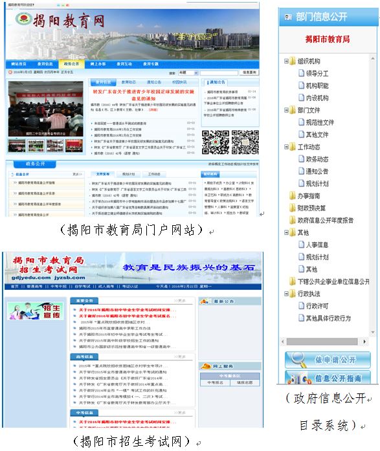380x451 pixels.
Task: Click the 招生宣传 banner image
Action: pos(35,311)
